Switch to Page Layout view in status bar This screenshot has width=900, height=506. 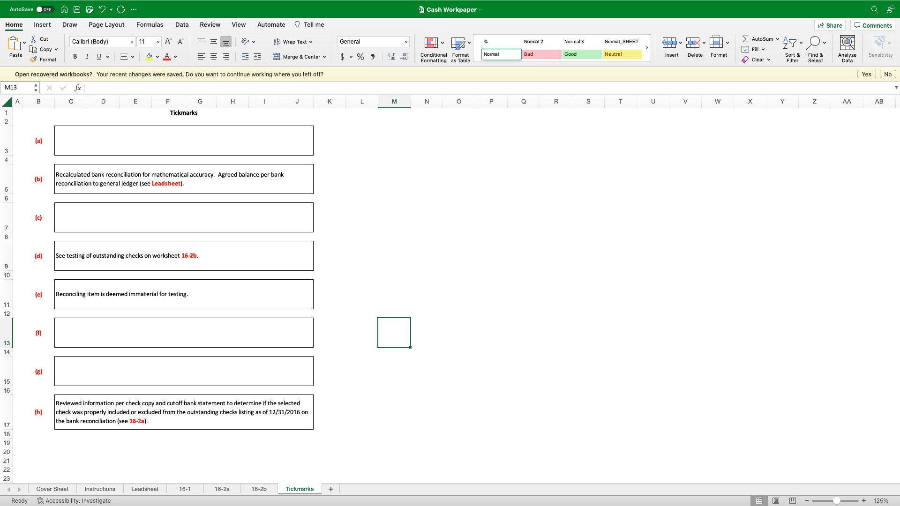coord(776,501)
